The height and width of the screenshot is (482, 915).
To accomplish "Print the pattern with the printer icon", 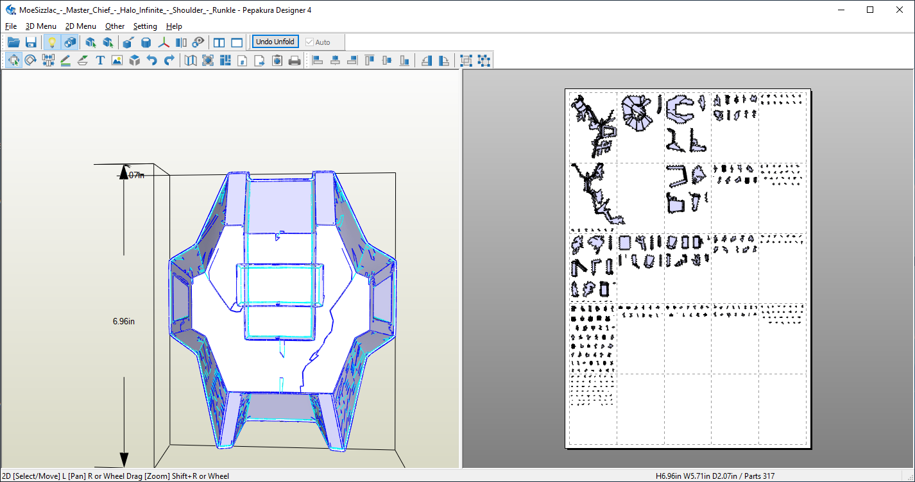I will (295, 60).
